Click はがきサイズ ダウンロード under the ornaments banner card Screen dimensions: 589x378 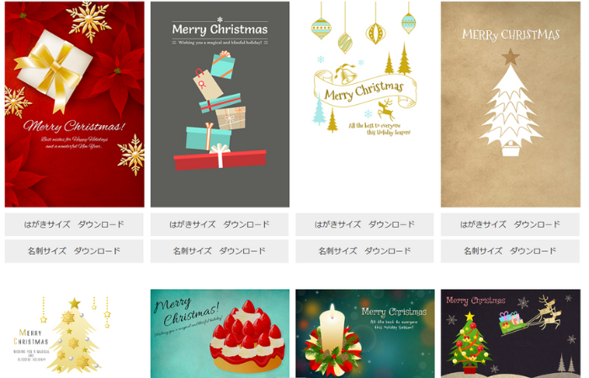[364, 224]
